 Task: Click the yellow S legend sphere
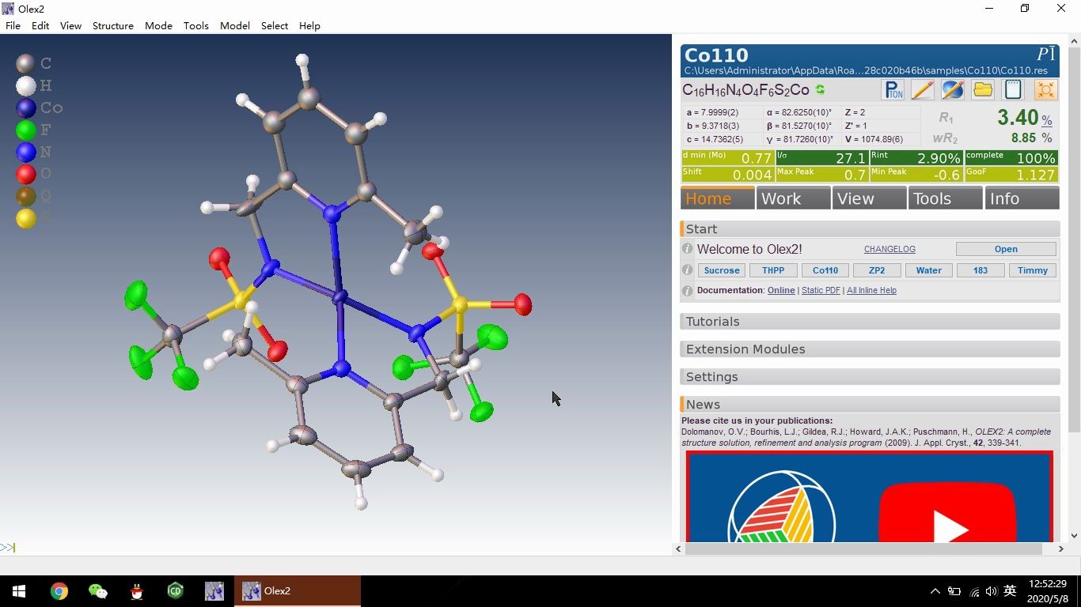25,218
